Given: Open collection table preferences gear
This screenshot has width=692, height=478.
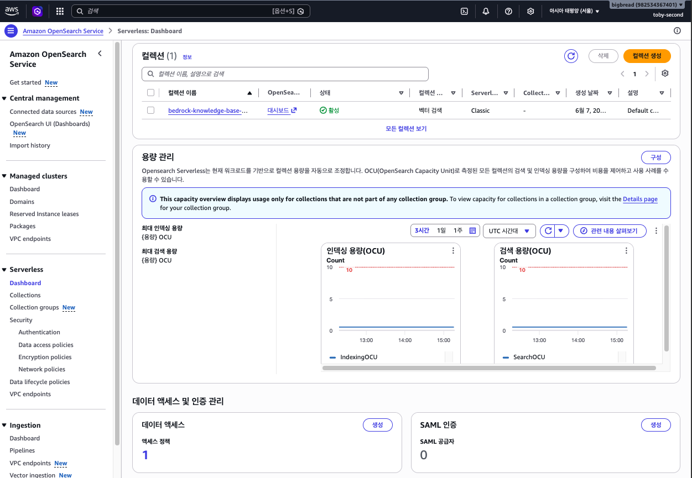Looking at the screenshot, I should pos(665,73).
